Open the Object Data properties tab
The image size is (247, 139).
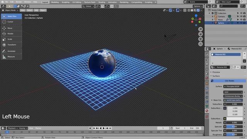[207, 107]
